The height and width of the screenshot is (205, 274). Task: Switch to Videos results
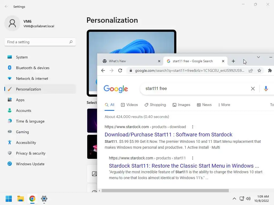click(129, 105)
